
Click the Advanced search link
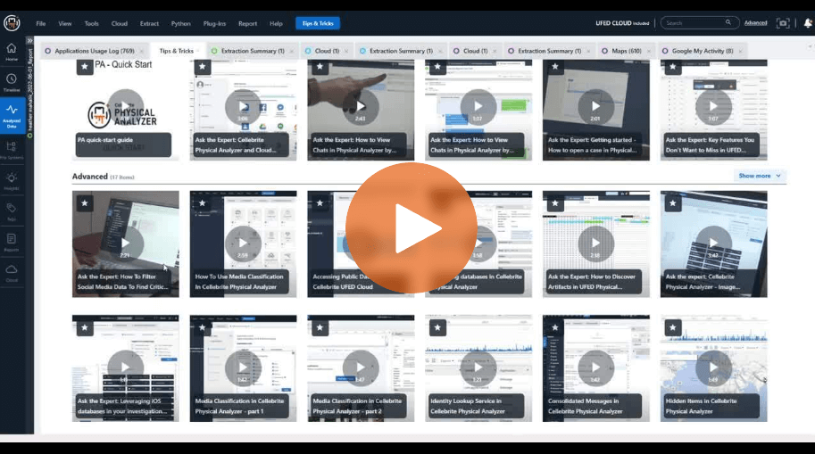click(x=755, y=23)
